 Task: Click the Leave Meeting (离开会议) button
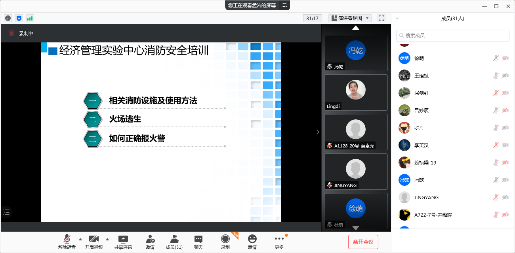coord(363,242)
